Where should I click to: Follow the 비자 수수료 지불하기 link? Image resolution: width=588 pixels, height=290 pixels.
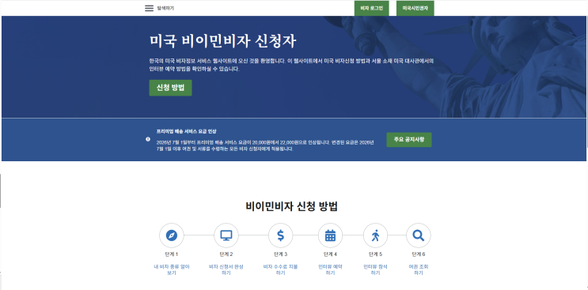(280, 269)
